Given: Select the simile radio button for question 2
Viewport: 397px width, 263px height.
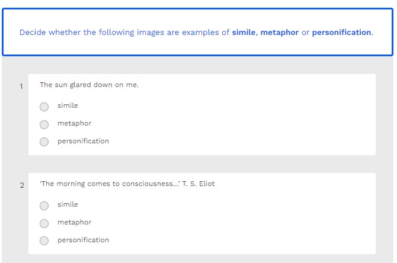Looking at the screenshot, I should coord(44,206).
